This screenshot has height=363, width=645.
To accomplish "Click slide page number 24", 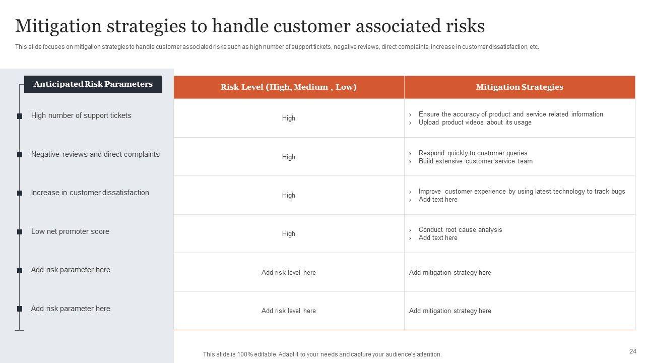I will [x=633, y=351].
